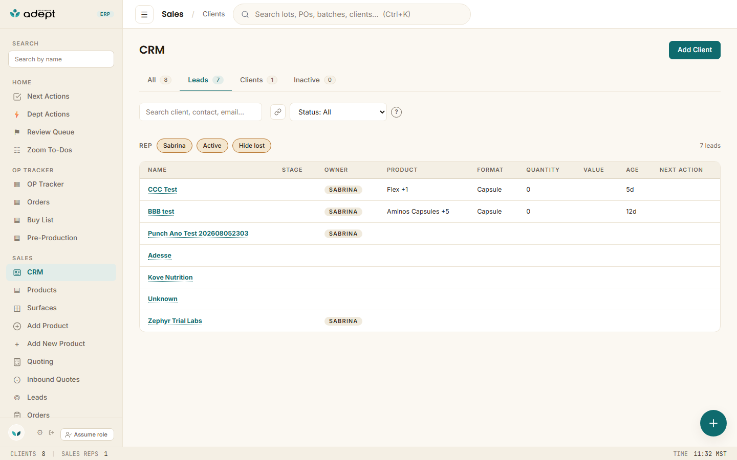The height and width of the screenshot is (460, 737).
Task: Open the CCC Test client link
Action: tap(163, 190)
